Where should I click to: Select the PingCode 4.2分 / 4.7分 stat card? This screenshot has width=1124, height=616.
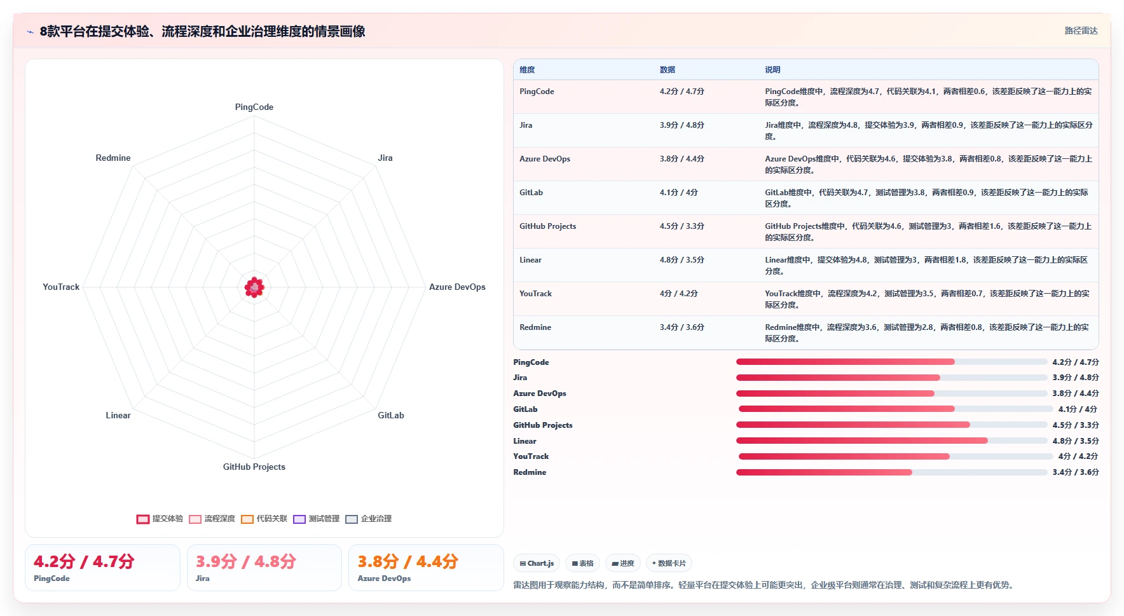click(102, 568)
